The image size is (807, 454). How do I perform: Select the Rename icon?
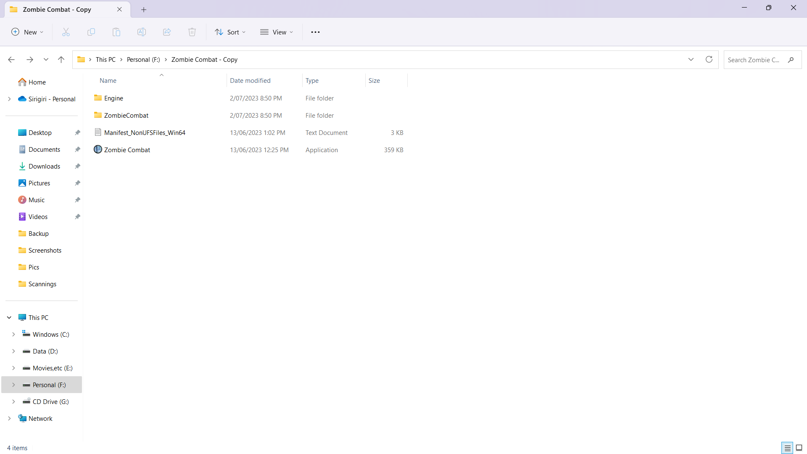click(x=141, y=32)
